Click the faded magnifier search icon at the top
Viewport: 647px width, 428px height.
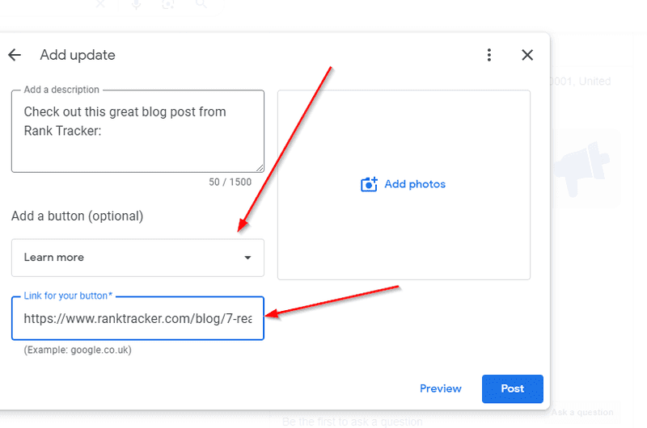200,5
